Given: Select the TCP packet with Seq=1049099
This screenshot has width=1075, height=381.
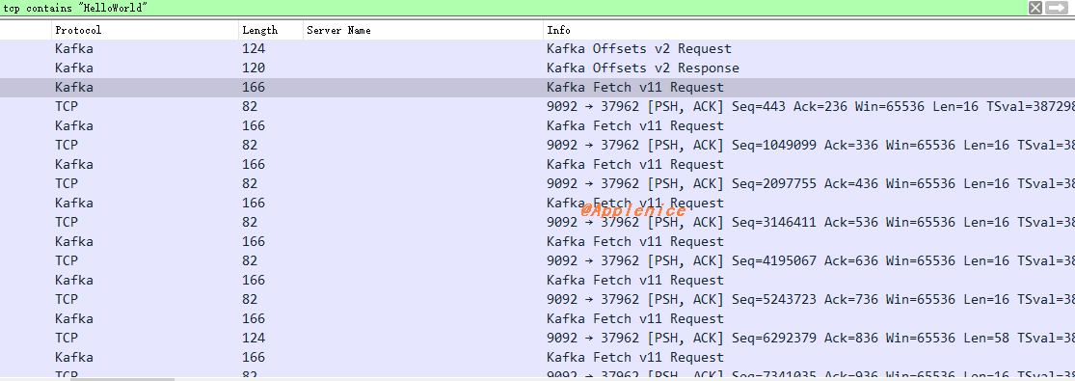Looking at the screenshot, I should point(538,145).
